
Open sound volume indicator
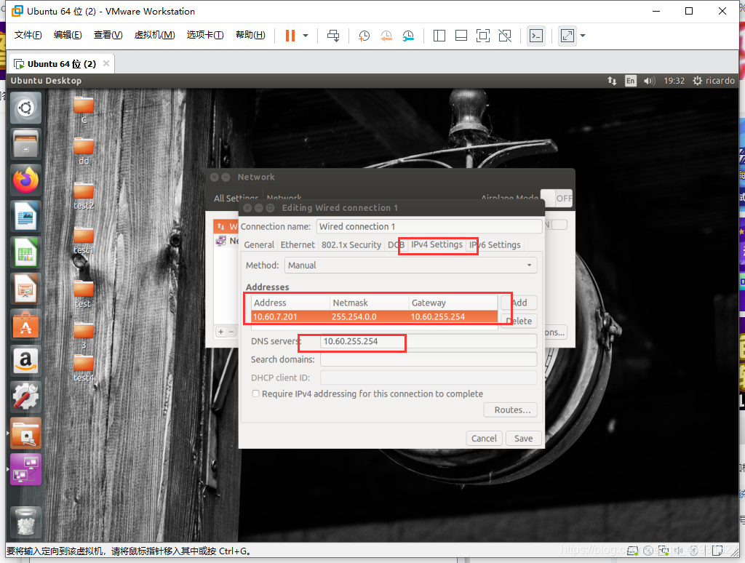pos(649,81)
